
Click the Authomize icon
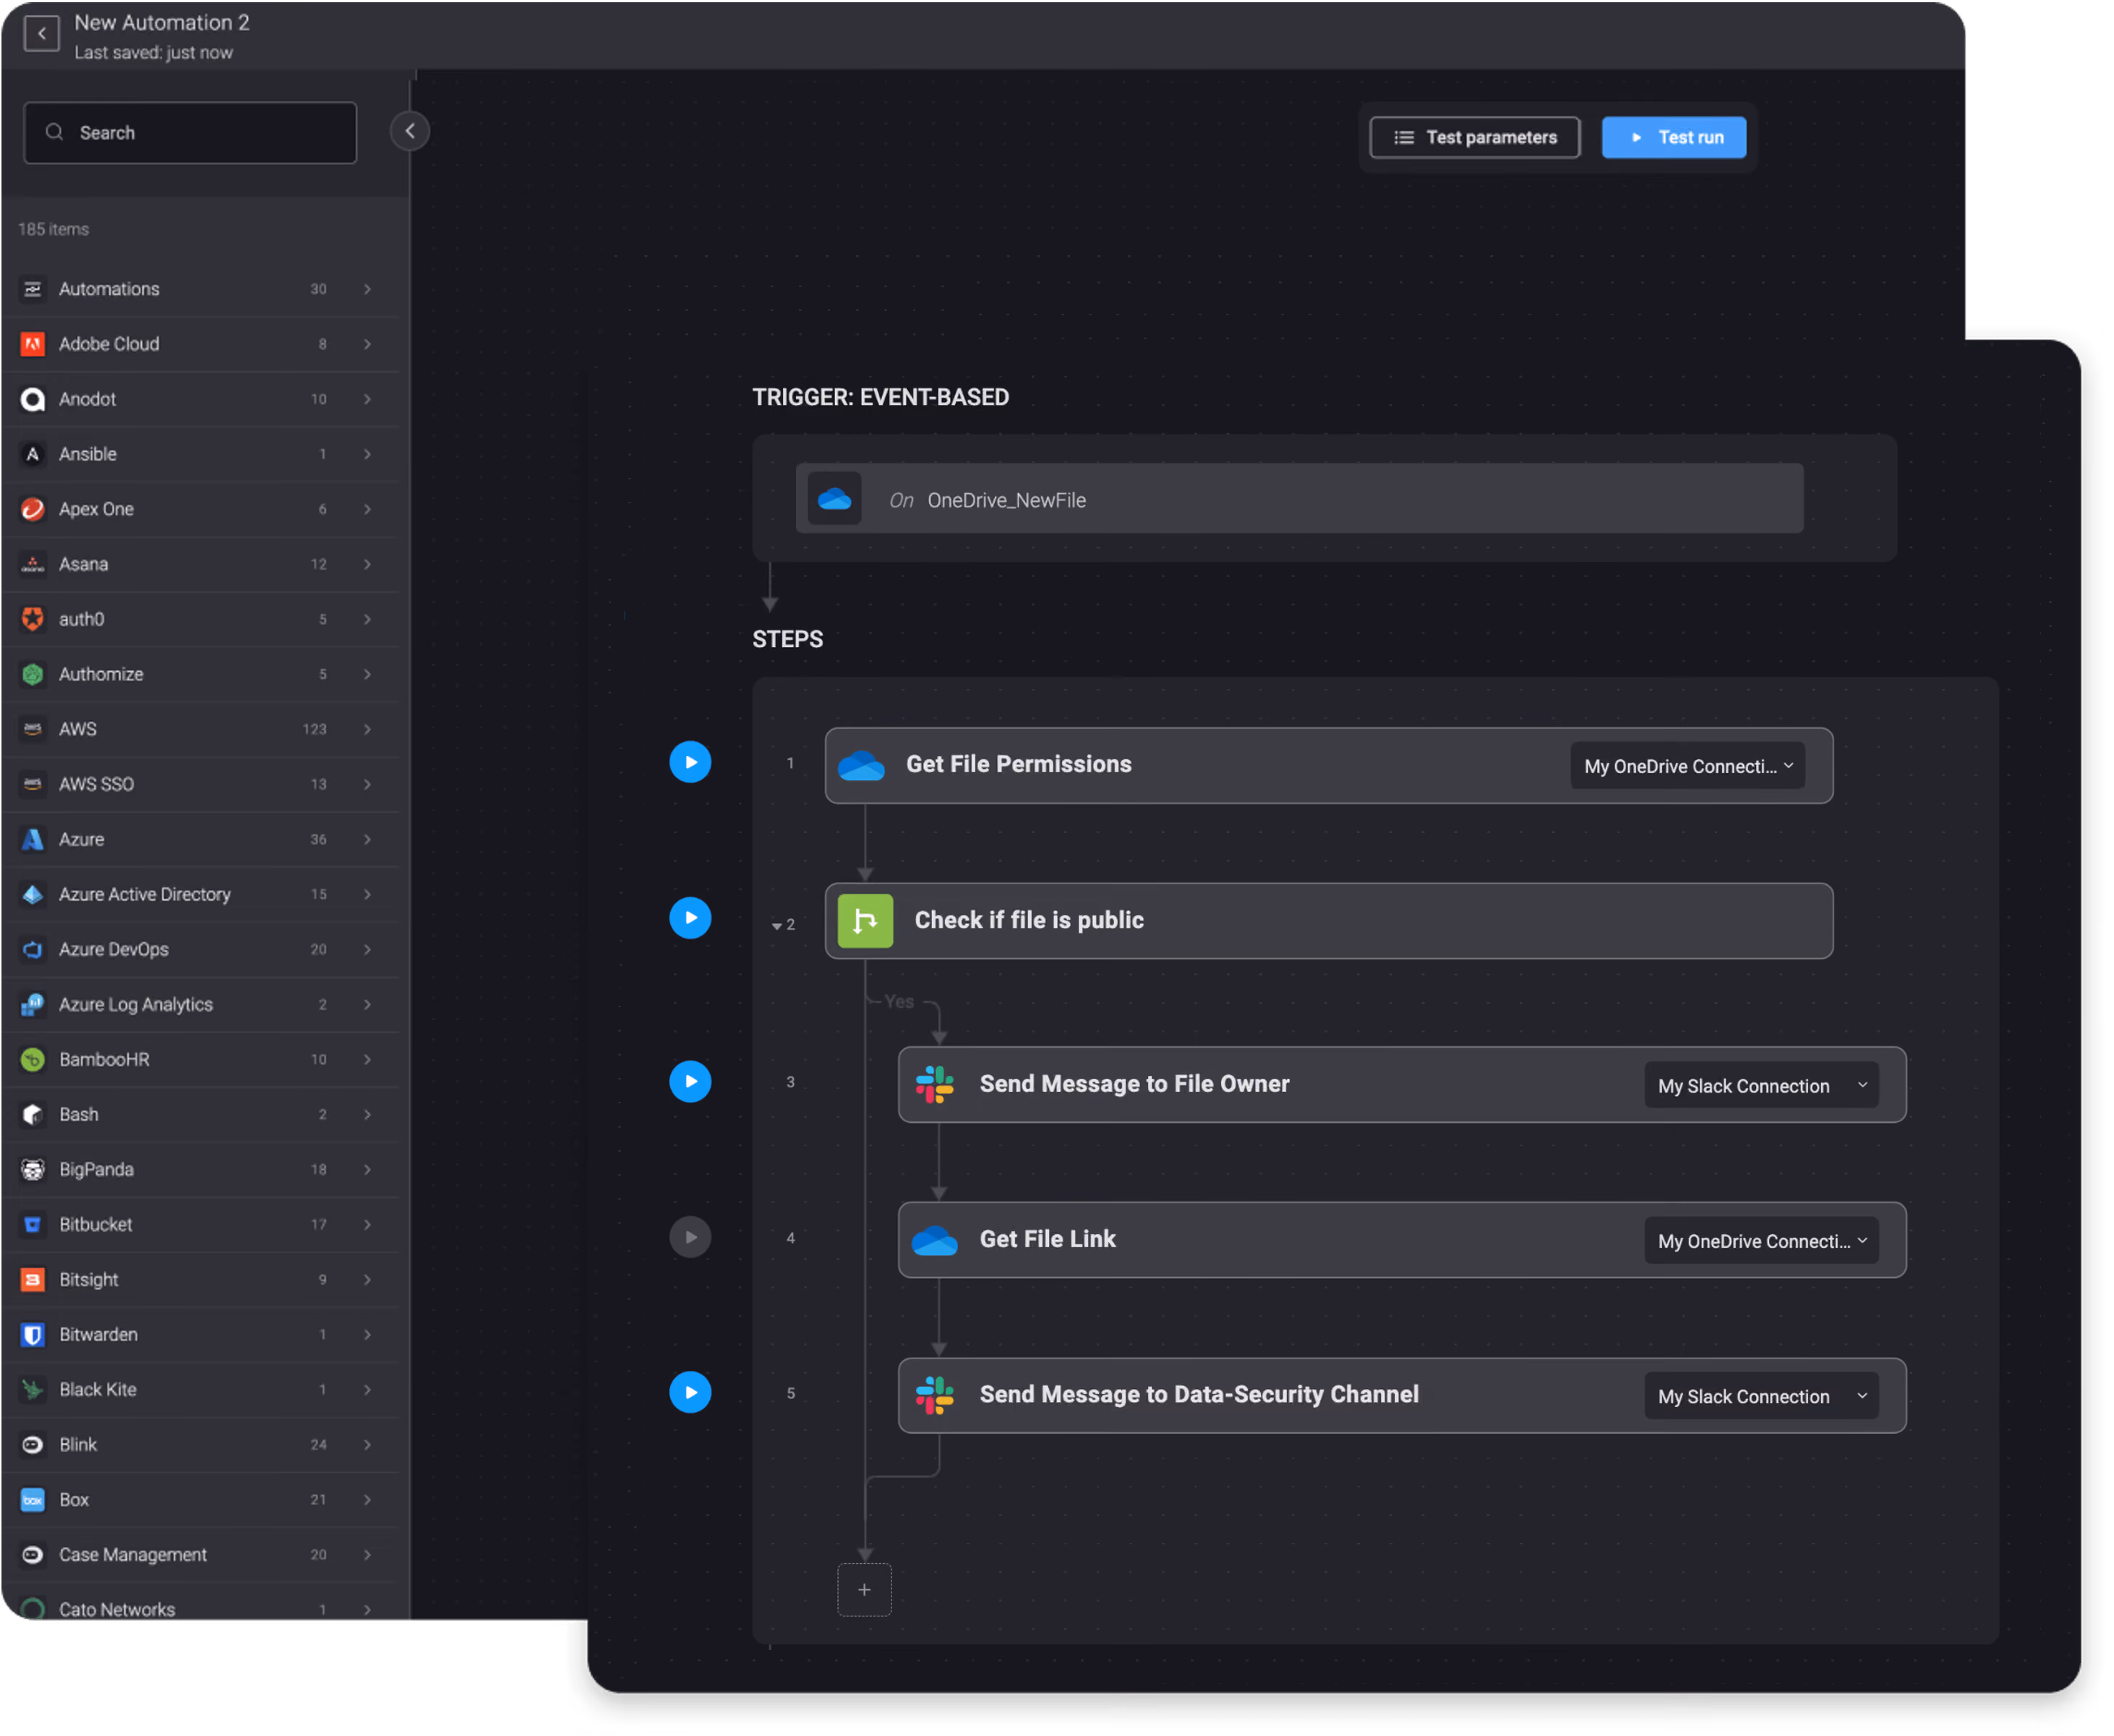(33, 675)
